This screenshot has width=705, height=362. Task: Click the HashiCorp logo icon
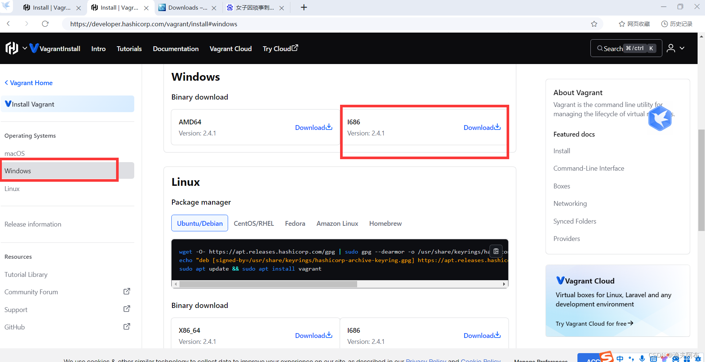(12, 48)
